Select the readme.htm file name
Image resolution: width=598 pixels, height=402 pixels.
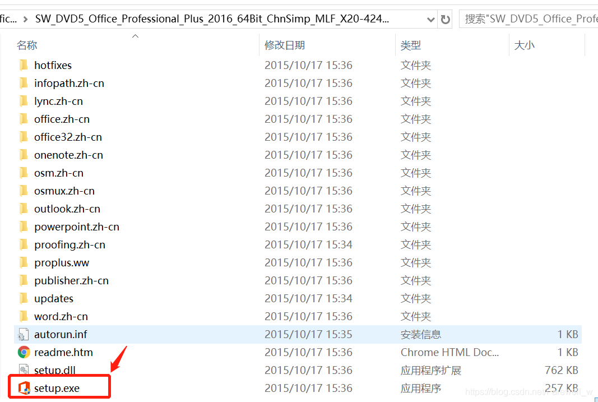pyautogui.click(x=63, y=353)
